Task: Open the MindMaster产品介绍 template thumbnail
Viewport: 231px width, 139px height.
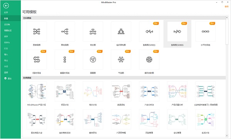Action: (x=37, y=91)
